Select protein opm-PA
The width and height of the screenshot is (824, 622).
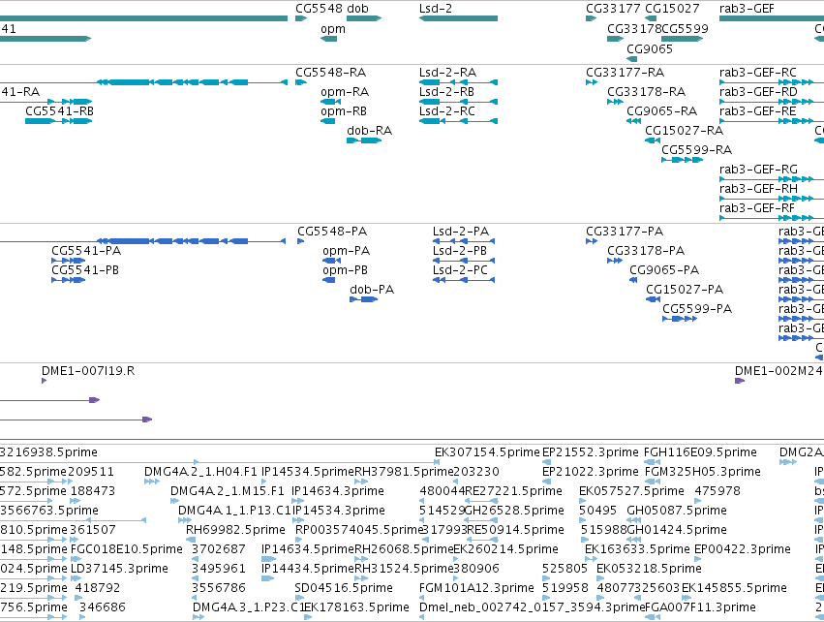click(x=347, y=251)
